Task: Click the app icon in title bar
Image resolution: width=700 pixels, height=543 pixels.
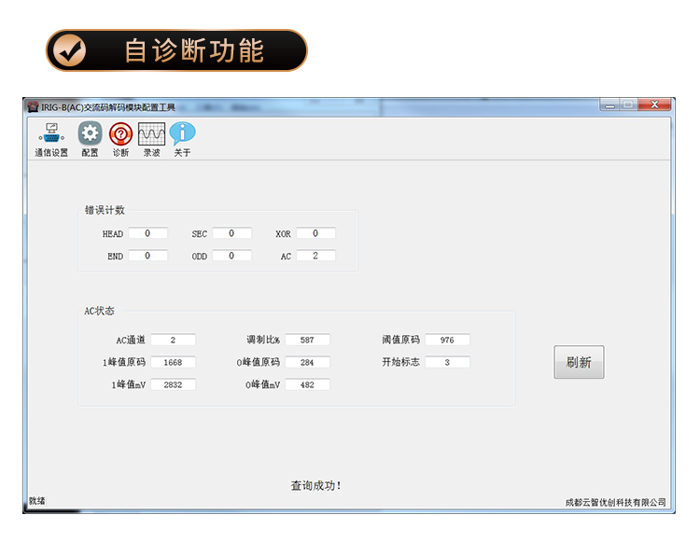Action: pos(33,107)
